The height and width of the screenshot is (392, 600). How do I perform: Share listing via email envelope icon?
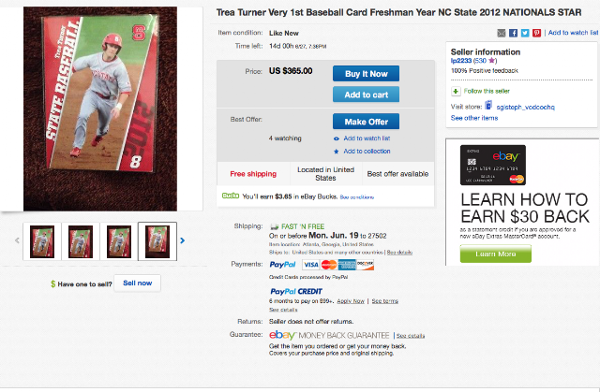(502, 33)
